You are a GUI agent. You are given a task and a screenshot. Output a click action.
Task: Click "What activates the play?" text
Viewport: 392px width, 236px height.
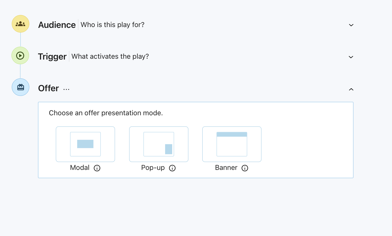point(110,57)
